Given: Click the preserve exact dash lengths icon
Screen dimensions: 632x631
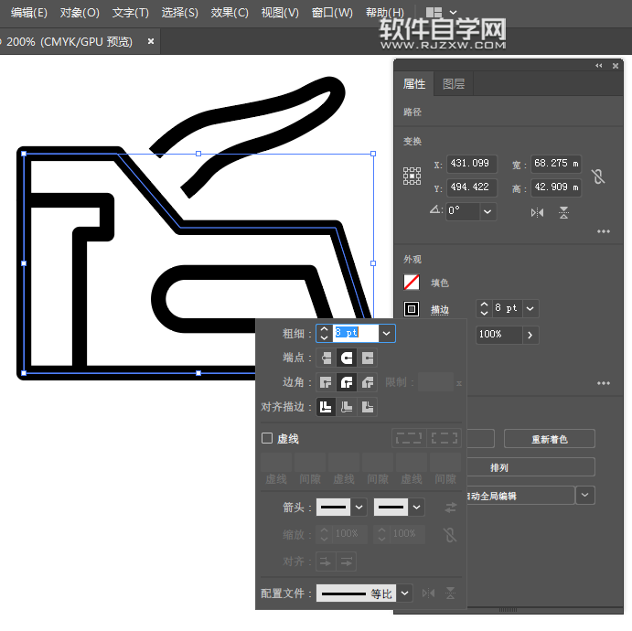Looking at the screenshot, I should click(x=409, y=438).
